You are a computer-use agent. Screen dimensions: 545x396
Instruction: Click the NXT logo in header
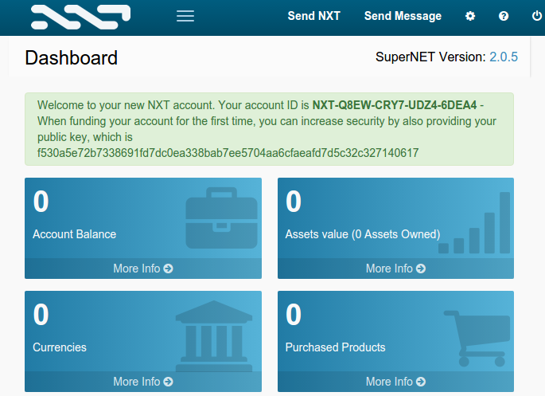[x=80, y=15]
